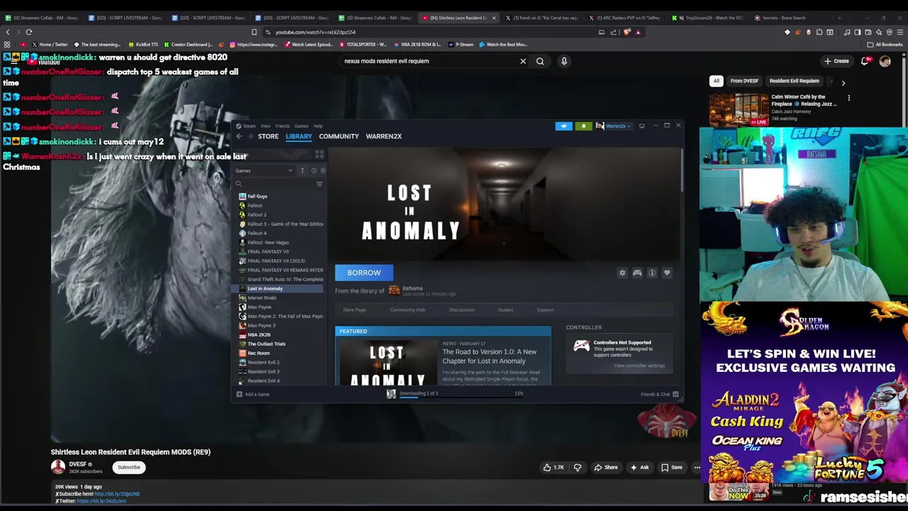
Task: Click the Ask button under video
Action: (639, 467)
